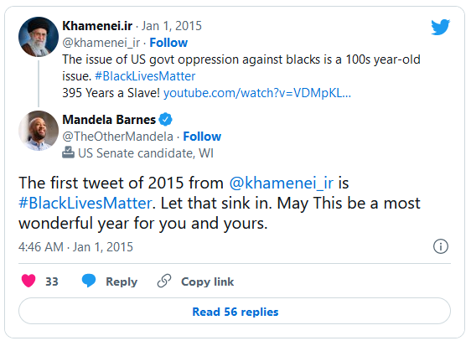Image resolution: width=471 pixels, height=346 pixels.
Task: Click the Mandela Barnes display name
Action: [109, 120]
